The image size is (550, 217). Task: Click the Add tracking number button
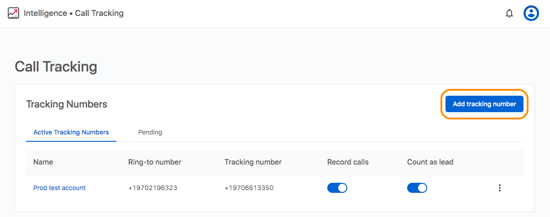coord(484,104)
